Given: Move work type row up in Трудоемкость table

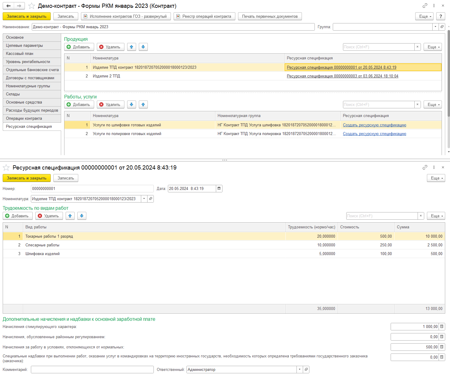Looking at the screenshot, I should [x=70, y=216].
